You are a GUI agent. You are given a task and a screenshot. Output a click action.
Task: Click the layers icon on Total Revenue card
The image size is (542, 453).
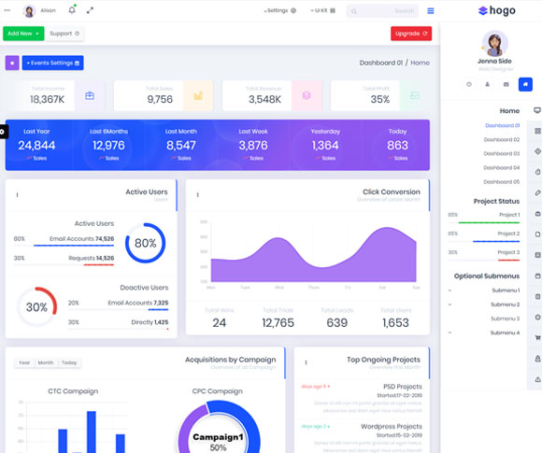[307, 95]
